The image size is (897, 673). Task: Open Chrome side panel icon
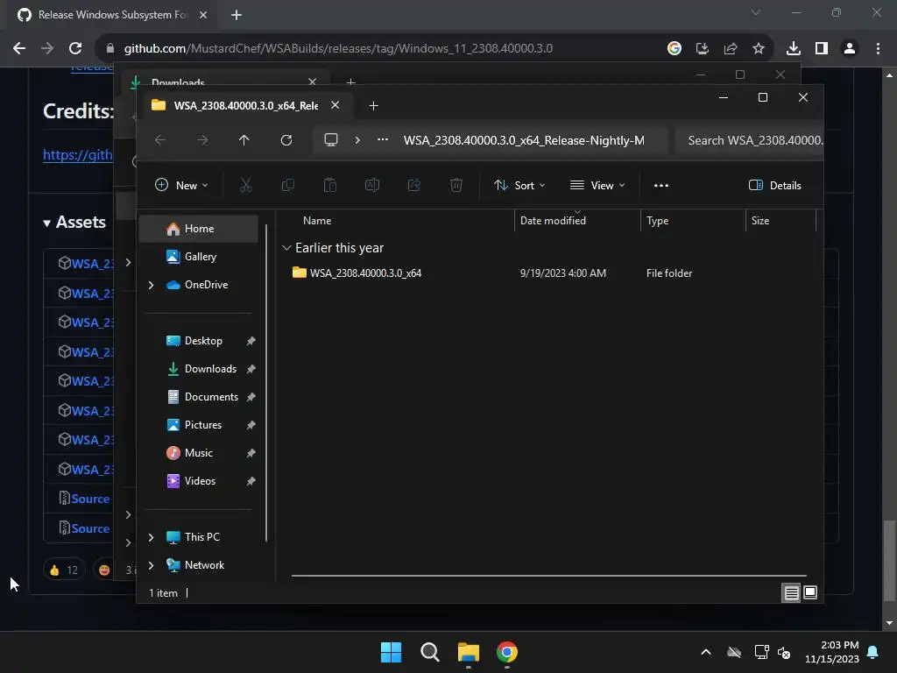coord(822,49)
